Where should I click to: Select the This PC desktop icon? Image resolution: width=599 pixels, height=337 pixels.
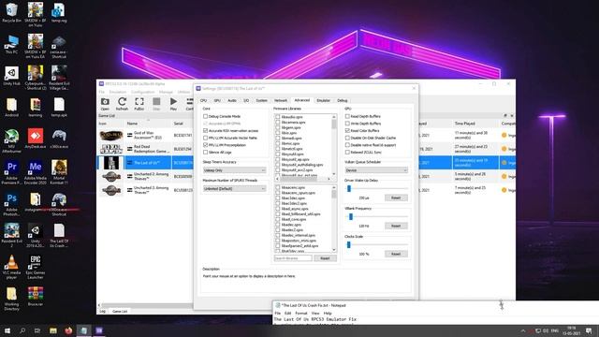pos(11,44)
